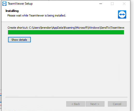Viewport: 134px width, 111px height.
Task: Click the disabled maximize window icon
Action: point(112,4)
